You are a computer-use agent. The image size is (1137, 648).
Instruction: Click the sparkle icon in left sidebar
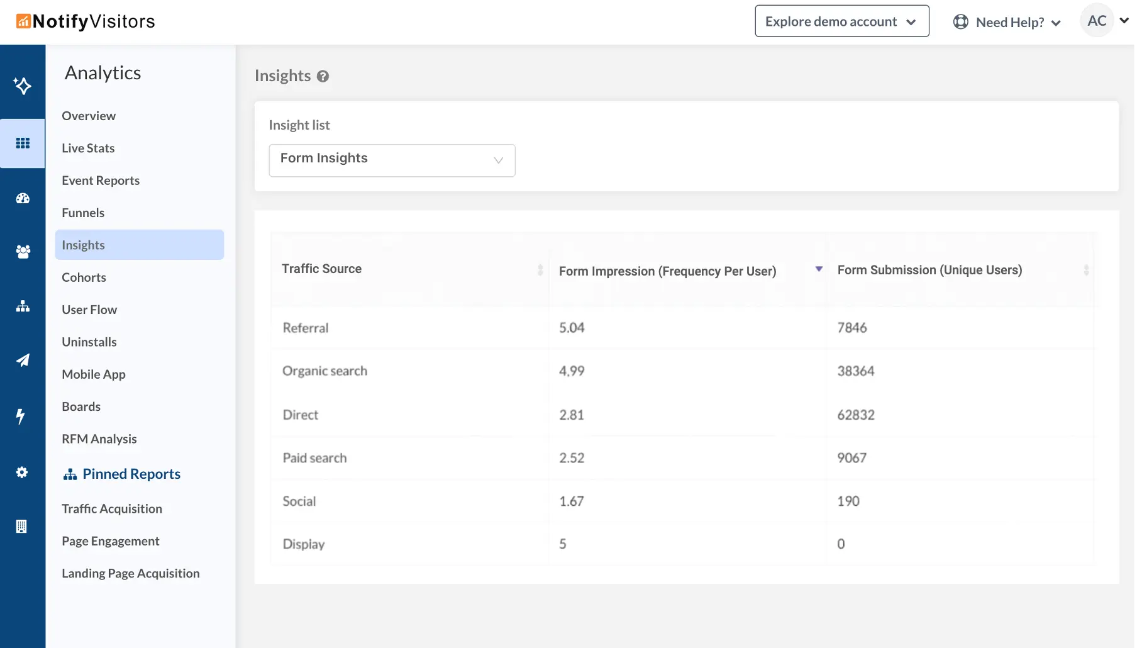point(23,86)
